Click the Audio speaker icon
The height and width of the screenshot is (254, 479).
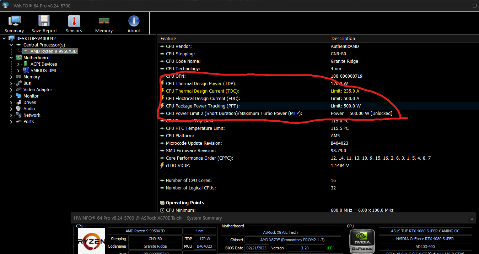18,109
